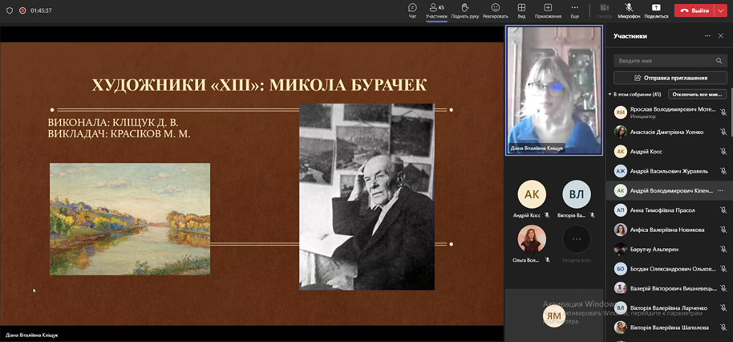This screenshot has width=733, height=342.
Task: Select Діана Віталіївна's video thumbnail
Action: pyautogui.click(x=553, y=90)
